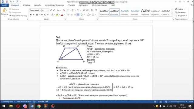Decrease font size with the smaller A icon
This screenshot has width=194, height=109.
(x=54, y=10)
